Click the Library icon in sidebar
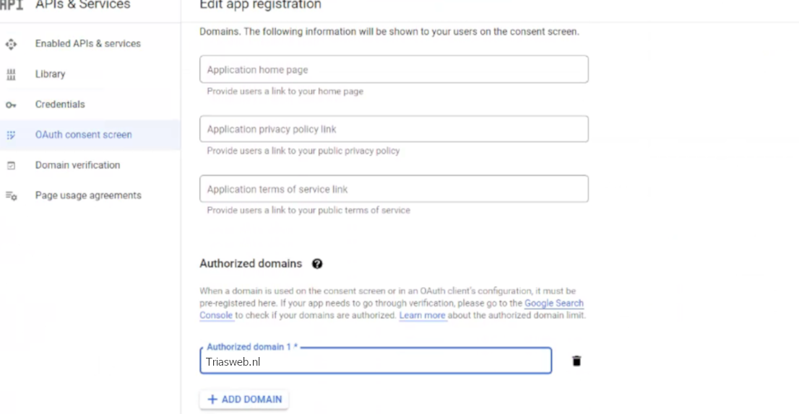799x414 pixels. coord(11,74)
